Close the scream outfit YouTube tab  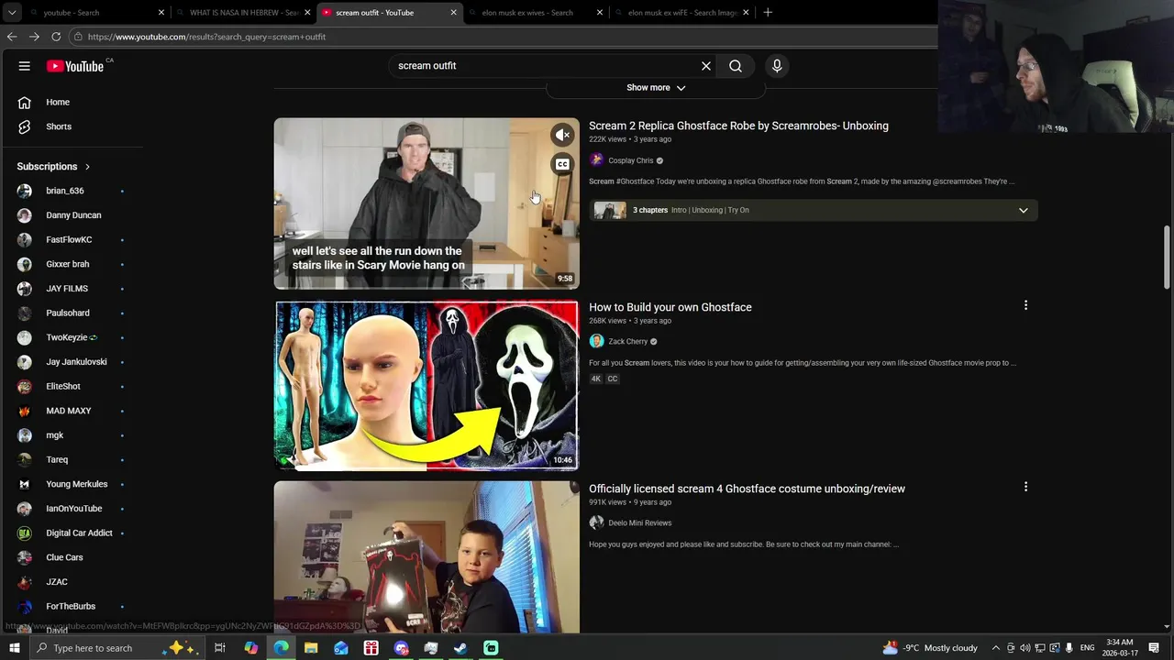[x=453, y=13]
